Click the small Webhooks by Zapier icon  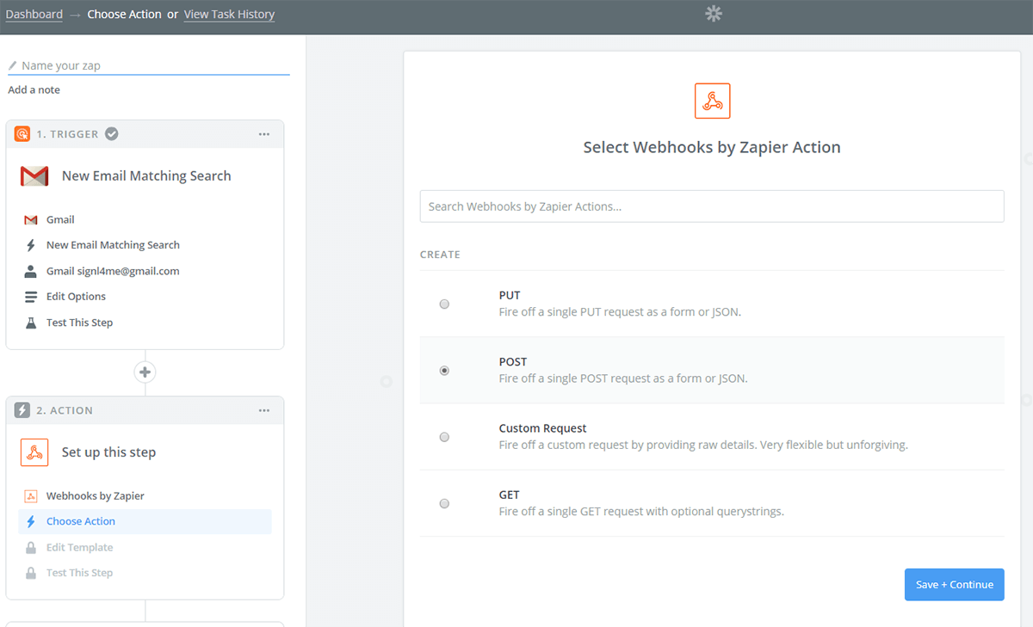pyautogui.click(x=30, y=496)
